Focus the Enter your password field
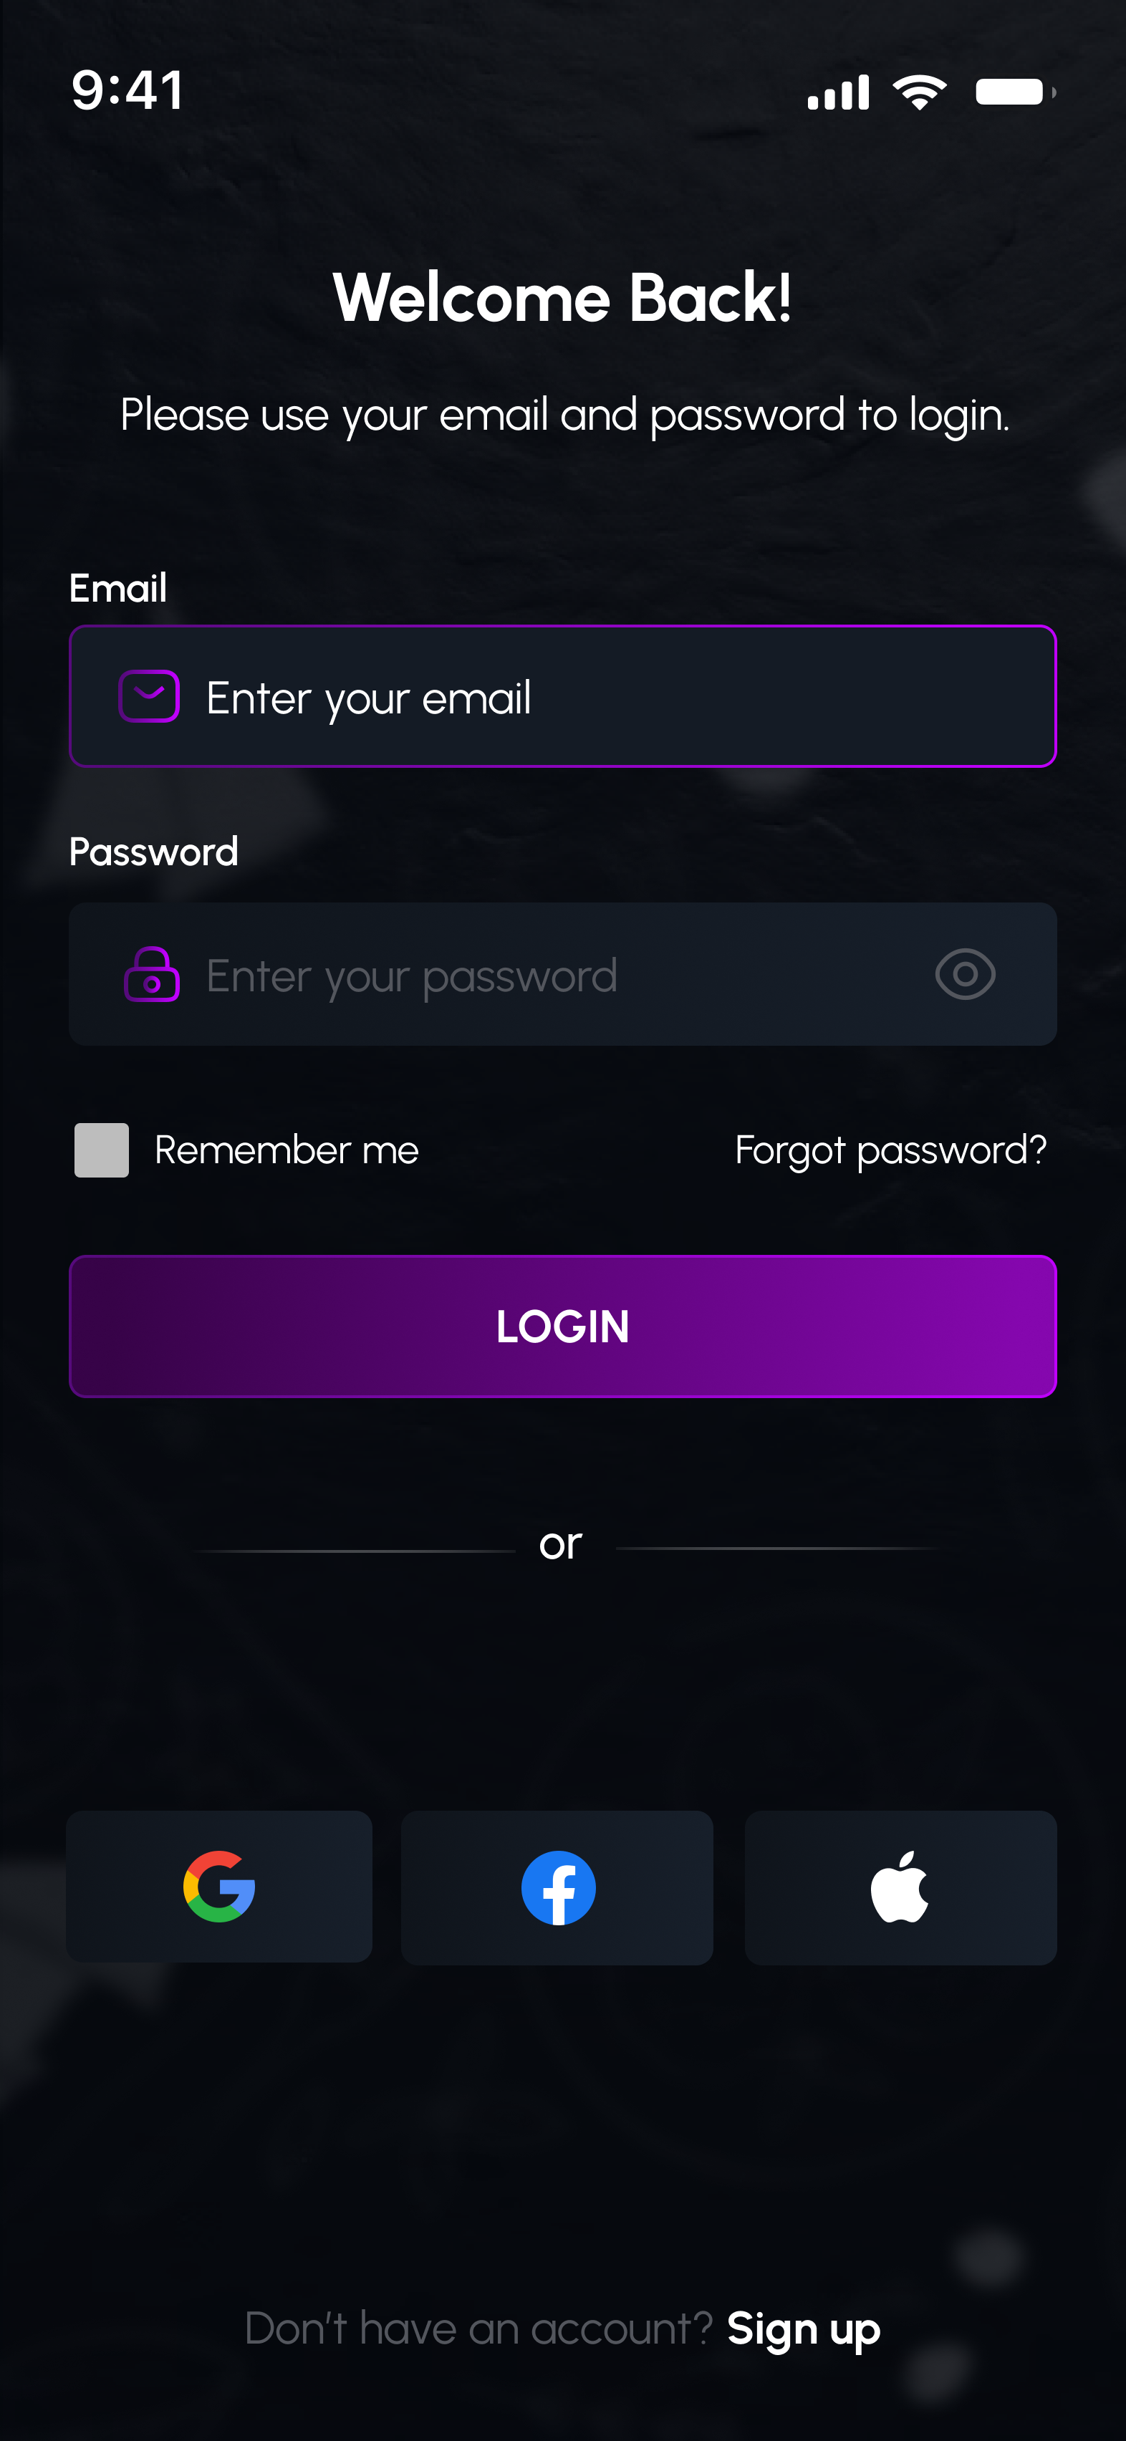 (x=549, y=975)
